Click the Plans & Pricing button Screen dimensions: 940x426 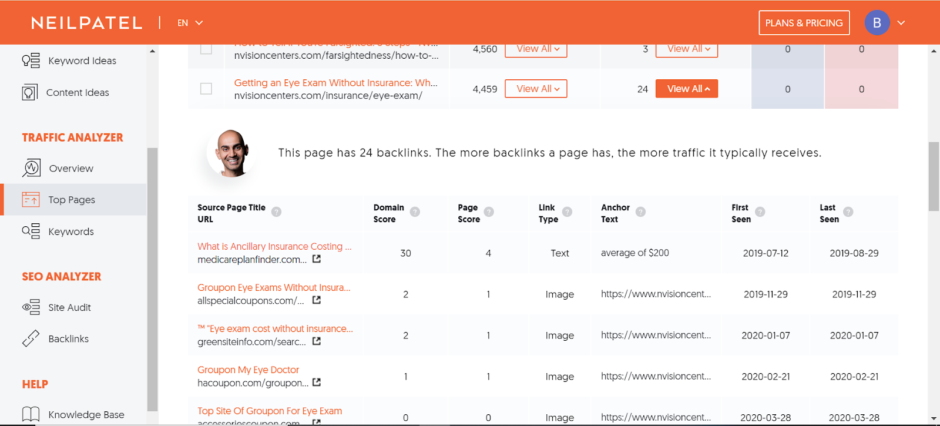coord(804,23)
